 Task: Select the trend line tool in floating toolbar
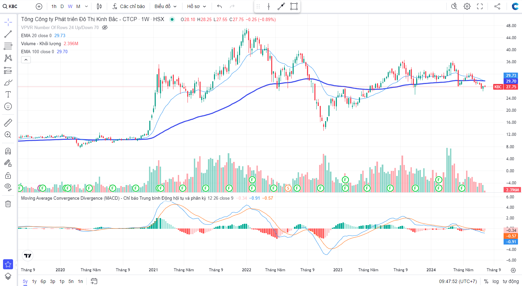281,6
